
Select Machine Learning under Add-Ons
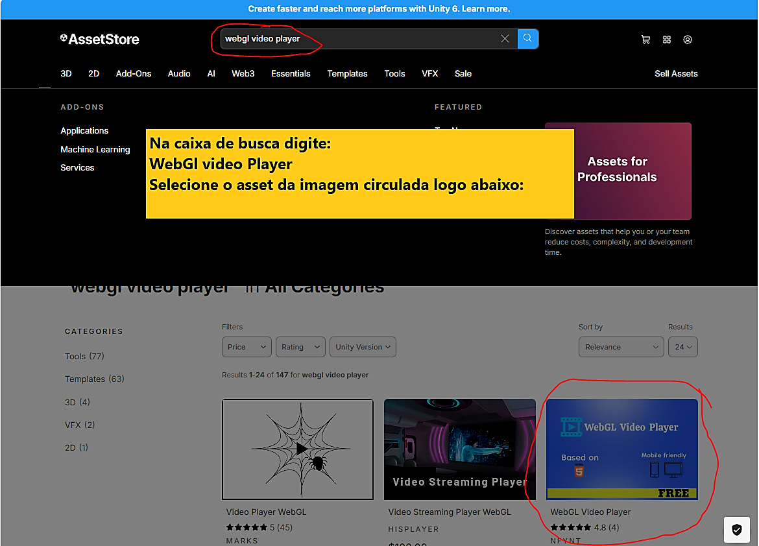click(95, 150)
